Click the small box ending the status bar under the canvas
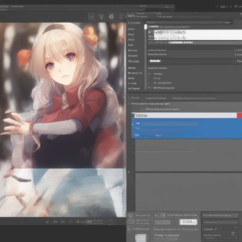The width and height of the screenshot is (242, 242). coord(112,222)
